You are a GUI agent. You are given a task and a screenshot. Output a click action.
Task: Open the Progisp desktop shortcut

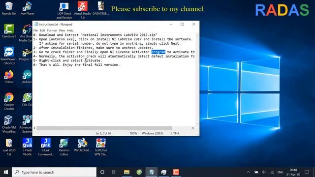(x=26, y=54)
